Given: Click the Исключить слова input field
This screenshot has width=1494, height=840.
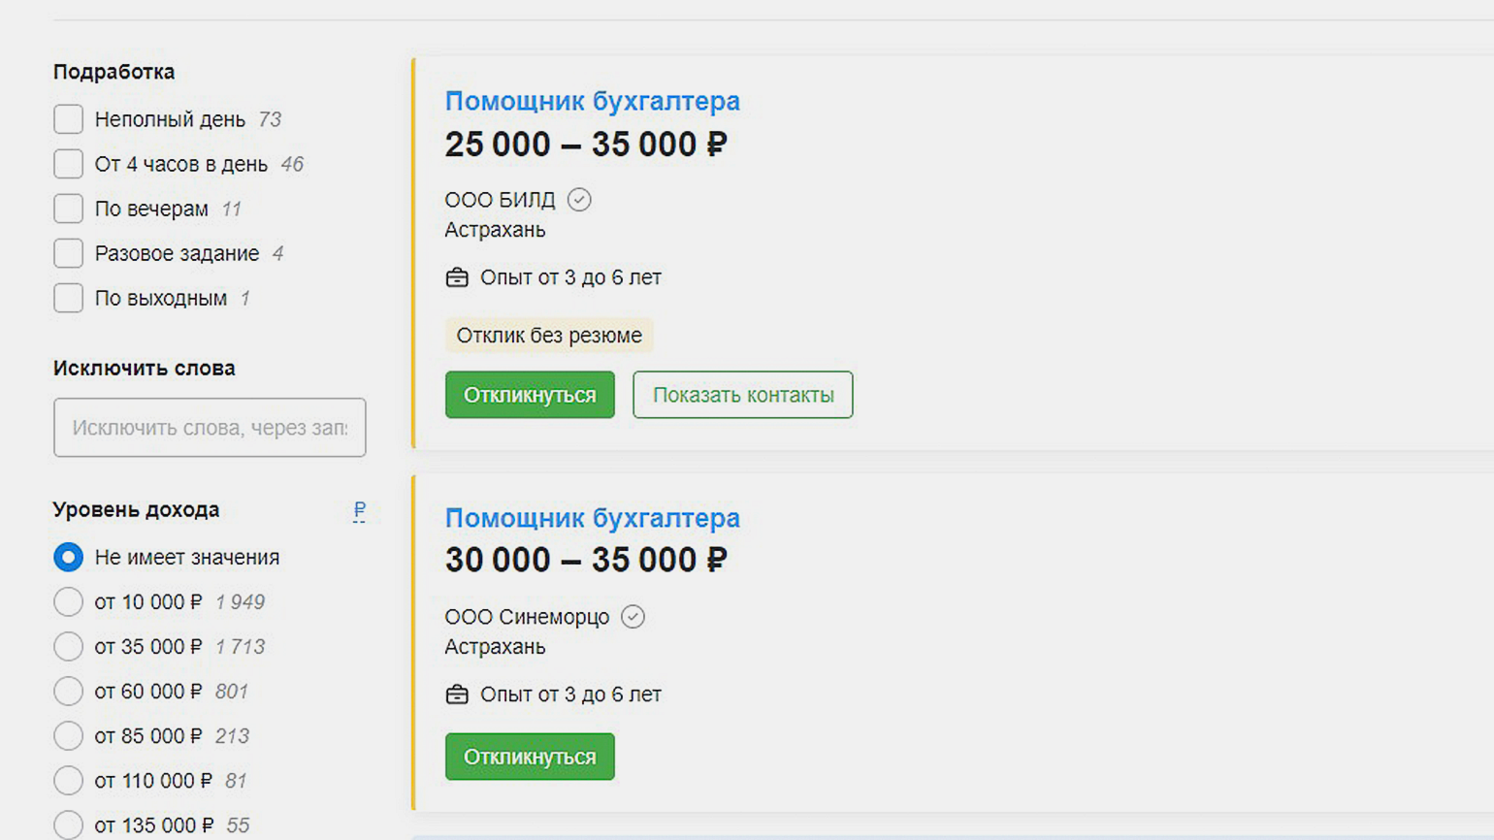Looking at the screenshot, I should click(x=210, y=428).
